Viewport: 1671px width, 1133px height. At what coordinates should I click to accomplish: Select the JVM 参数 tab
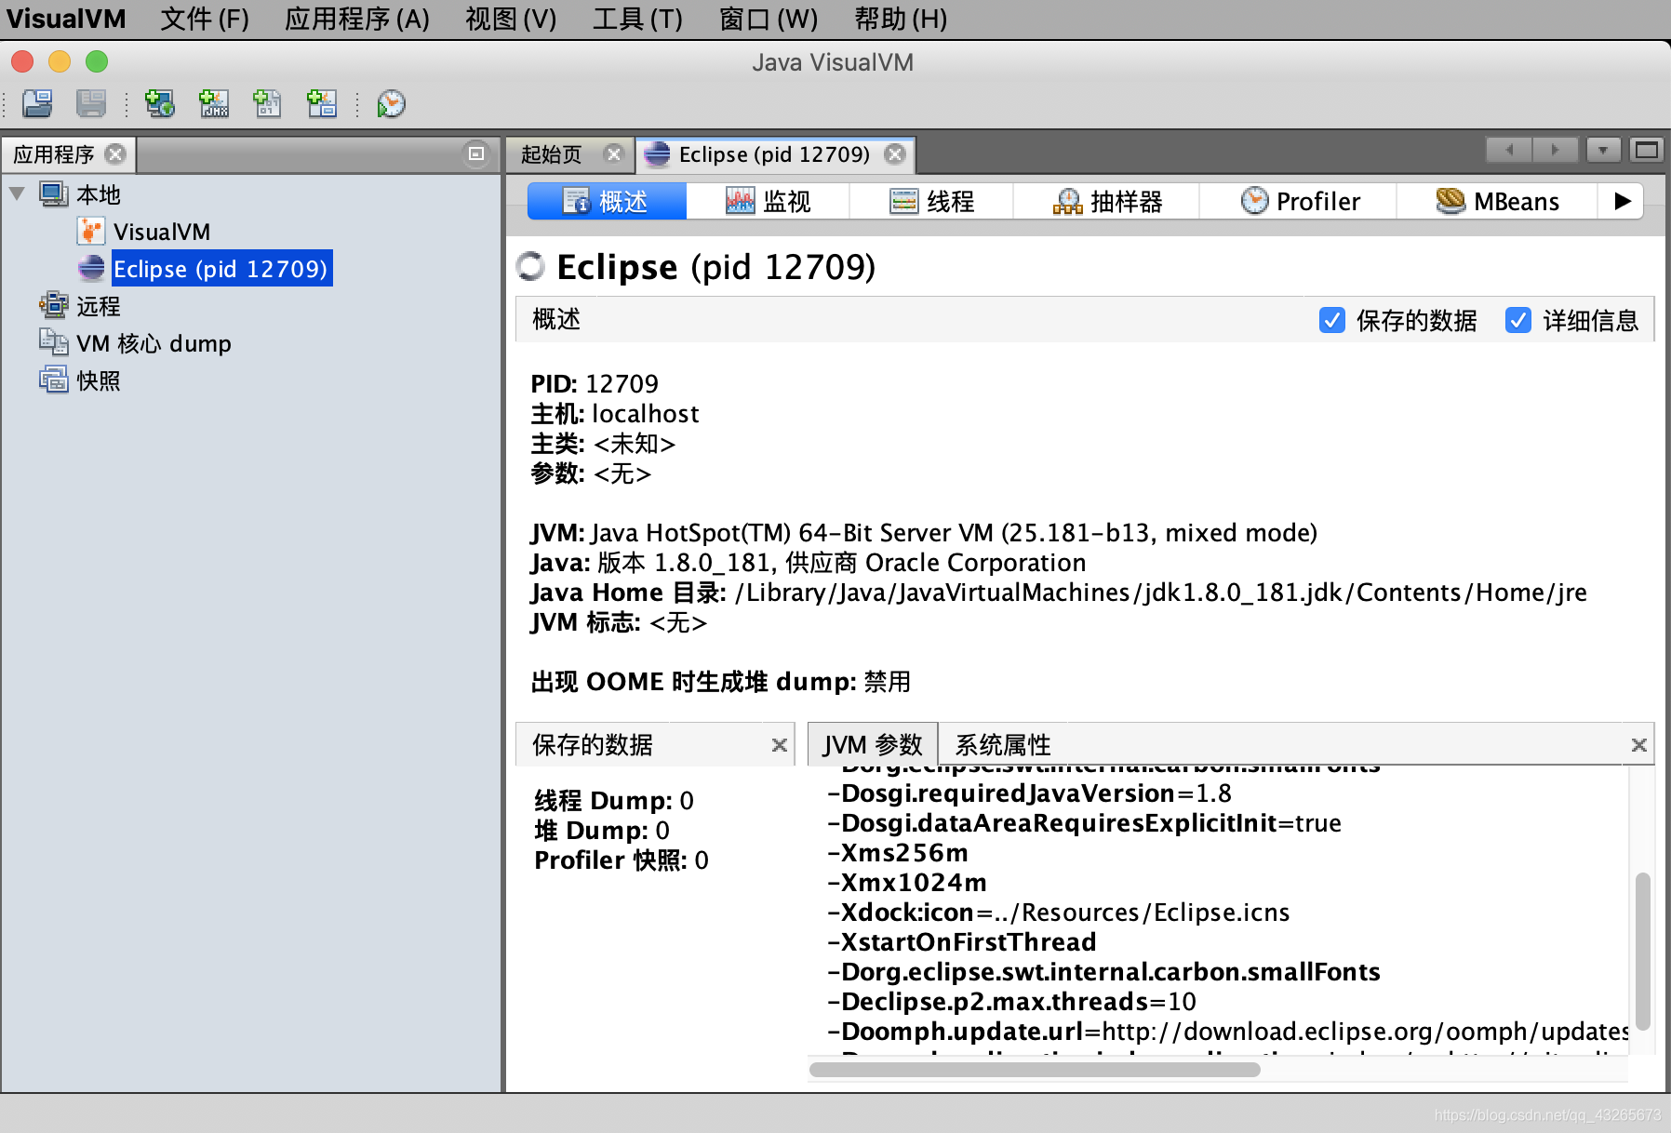(x=873, y=745)
